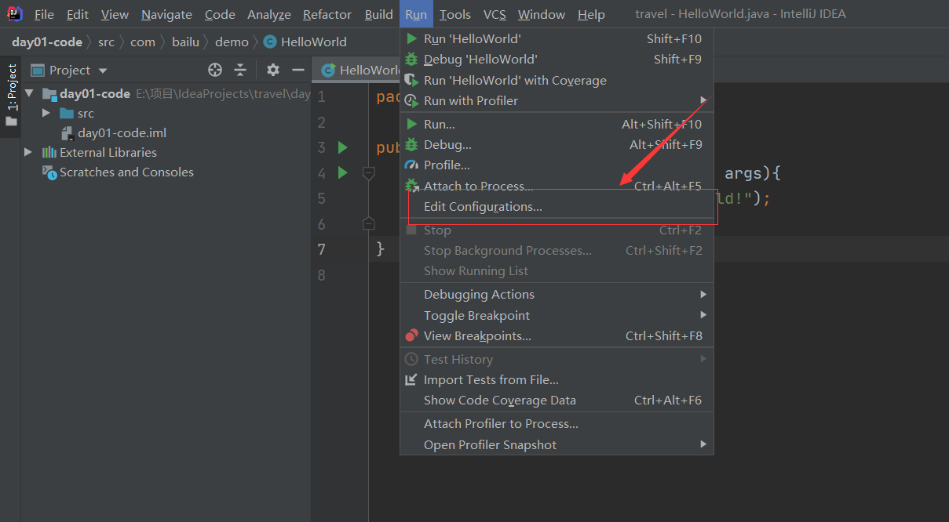This screenshot has width=949, height=522.
Task: Choose Debug 'HelloWorld' menu item
Action: 557,59
